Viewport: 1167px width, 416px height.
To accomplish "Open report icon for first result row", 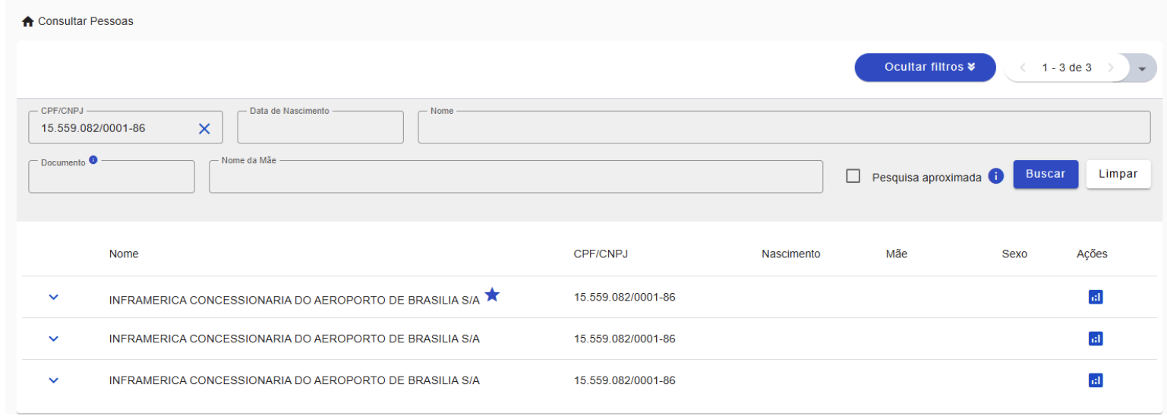I will point(1095,297).
